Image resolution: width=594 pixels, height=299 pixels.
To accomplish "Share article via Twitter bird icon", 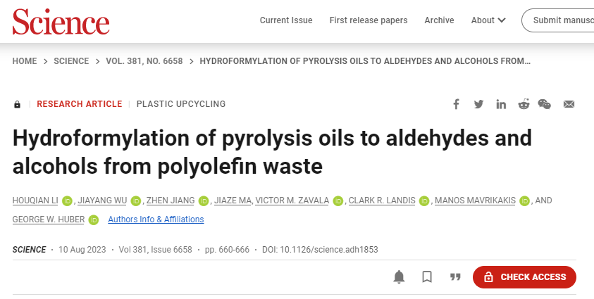I will (478, 104).
